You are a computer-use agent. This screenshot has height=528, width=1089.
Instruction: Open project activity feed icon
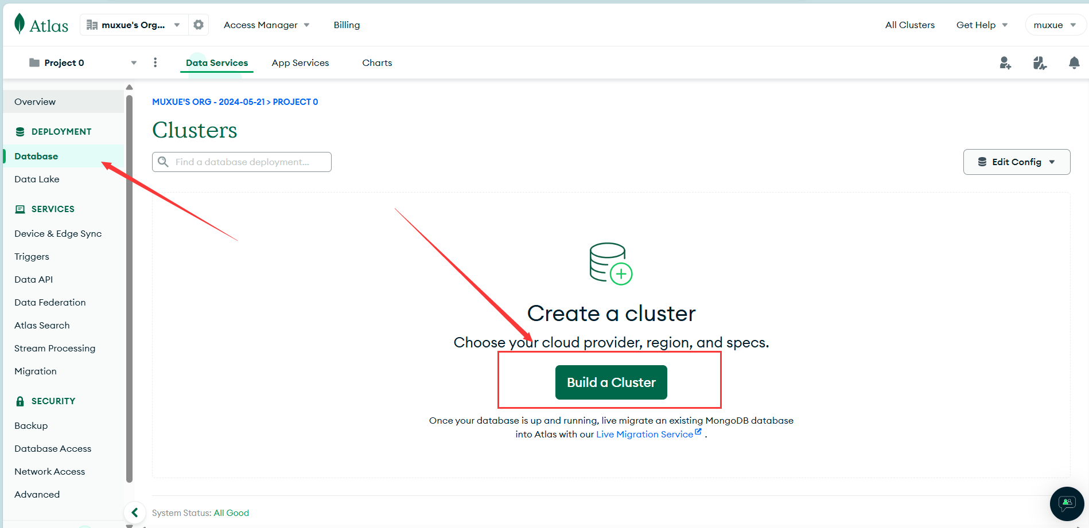point(1040,62)
